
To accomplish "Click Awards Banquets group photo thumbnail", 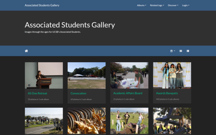I will tap(172, 75).
